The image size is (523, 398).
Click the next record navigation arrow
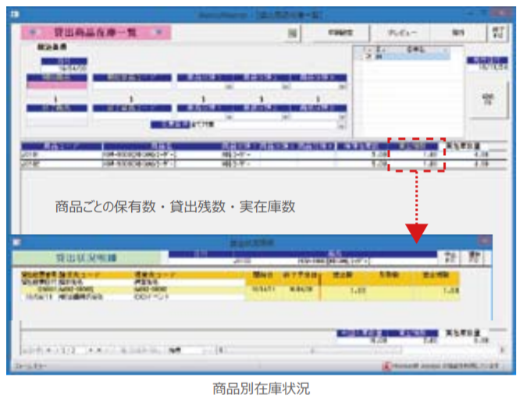point(91,350)
